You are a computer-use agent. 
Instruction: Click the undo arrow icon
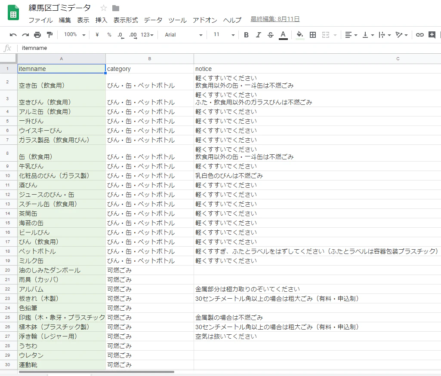coord(13,35)
